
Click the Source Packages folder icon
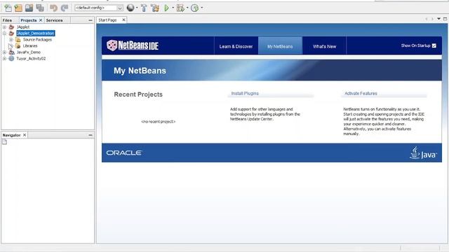18,40
